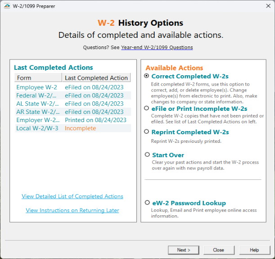Choose eW-2 Password Lookup radio button
This screenshot has width=275, height=259.
pos(147,203)
